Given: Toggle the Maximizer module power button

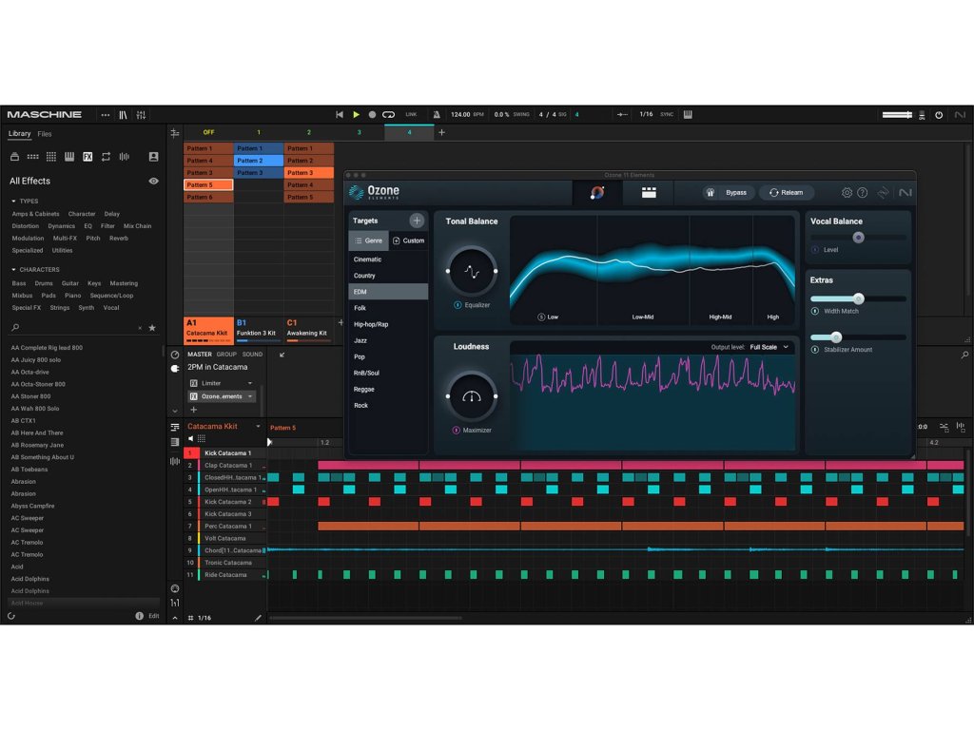Looking at the screenshot, I should coord(456,431).
